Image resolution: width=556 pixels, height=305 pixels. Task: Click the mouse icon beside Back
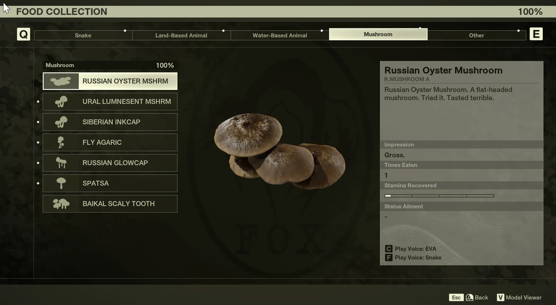tap(469, 297)
